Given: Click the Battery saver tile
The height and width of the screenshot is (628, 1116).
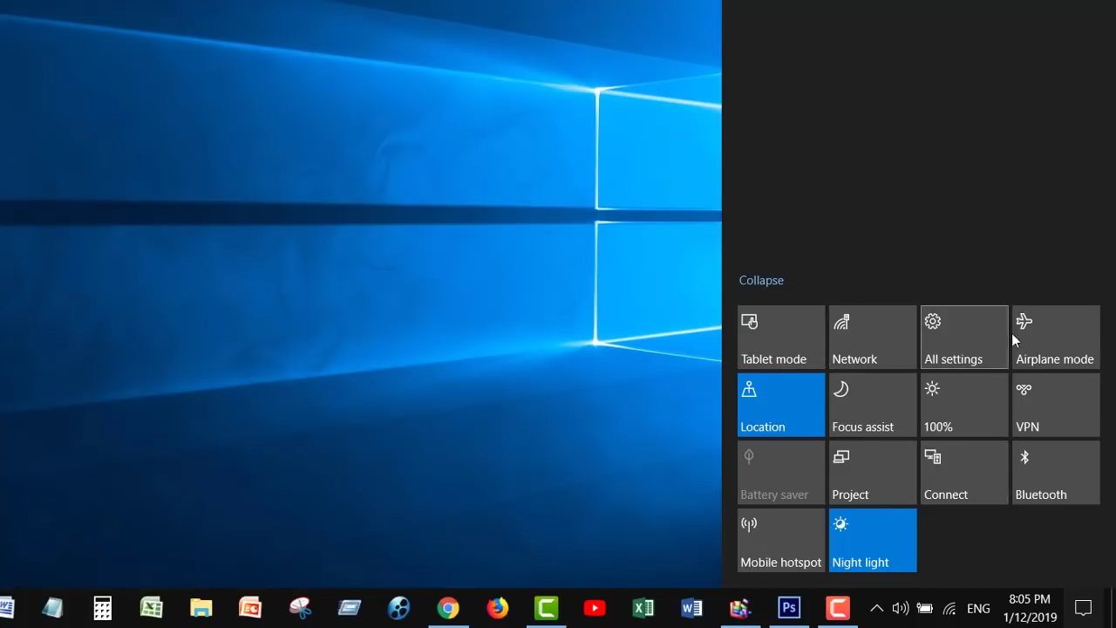Looking at the screenshot, I should 781,473.
